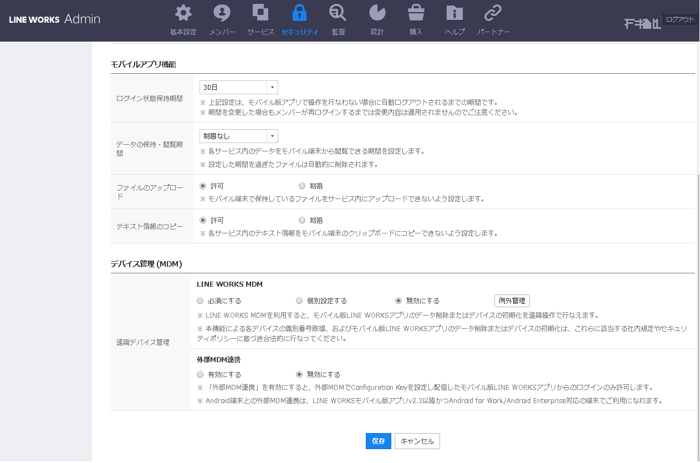
Task: Select the セキュリティ lock icon
Action: point(299,13)
